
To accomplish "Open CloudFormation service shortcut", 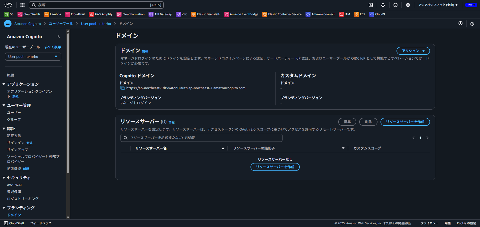I will 131,14.
